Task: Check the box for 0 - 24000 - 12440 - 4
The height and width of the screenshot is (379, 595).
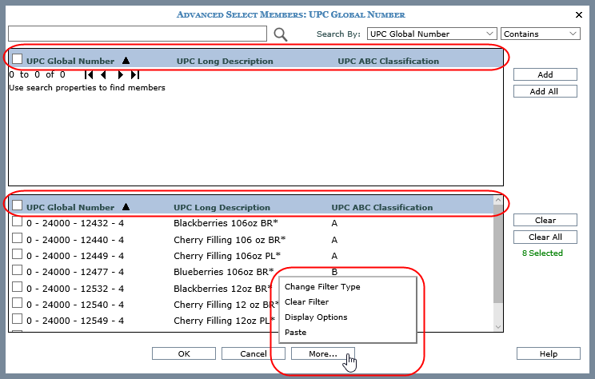Action: [17, 238]
